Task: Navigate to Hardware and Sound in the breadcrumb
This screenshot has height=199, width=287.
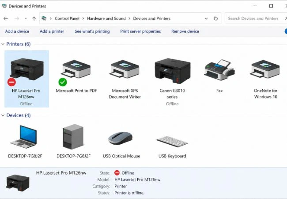Action: tap(106, 19)
